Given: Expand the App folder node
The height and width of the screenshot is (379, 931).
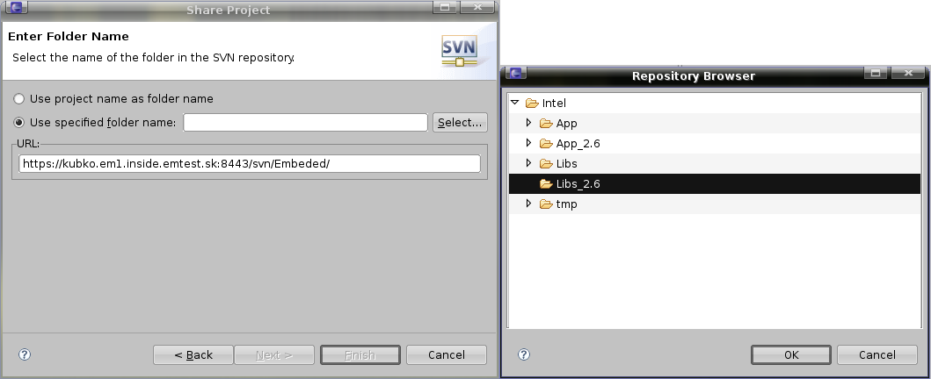Looking at the screenshot, I should 528,123.
